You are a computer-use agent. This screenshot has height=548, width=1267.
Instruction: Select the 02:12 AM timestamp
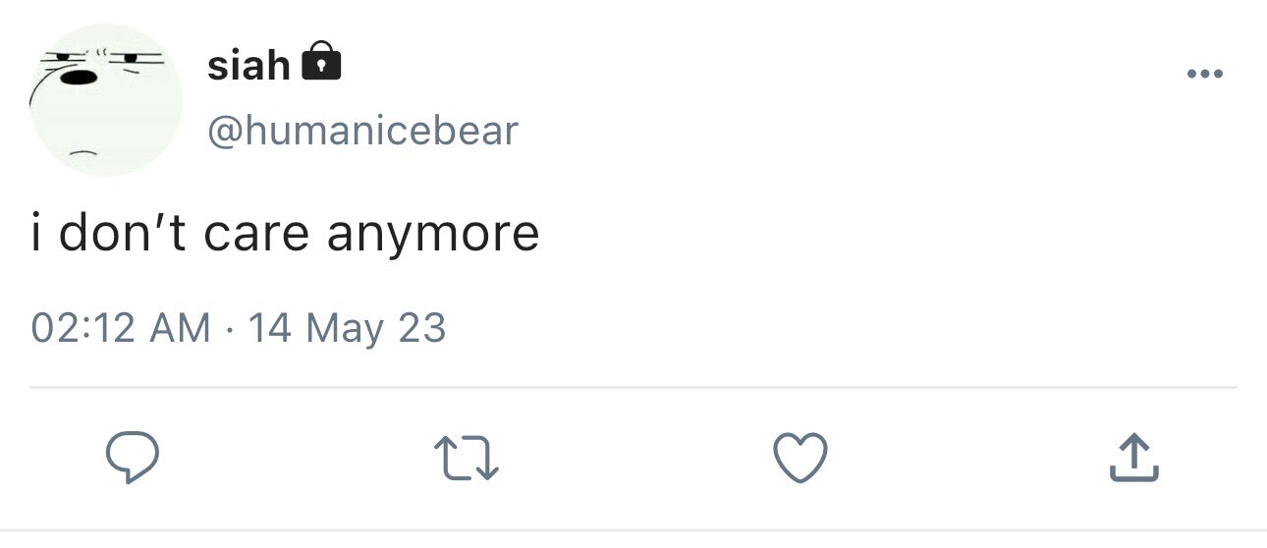[x=121, y=327]
